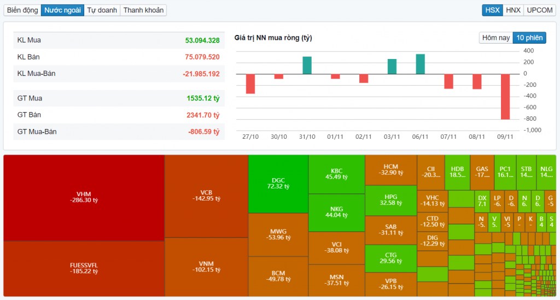Viewport: 560px width, 300px height.
Task: Click the 31/10 green bar in chart
Action: click(307, 65)
